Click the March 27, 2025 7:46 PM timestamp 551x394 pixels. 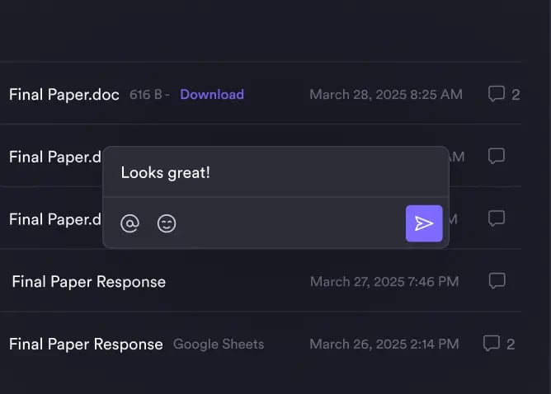coord(384,282)
